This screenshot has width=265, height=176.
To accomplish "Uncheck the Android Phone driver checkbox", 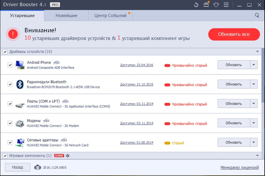I will [10, 65].
